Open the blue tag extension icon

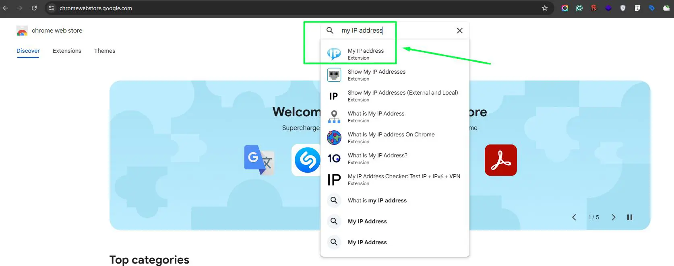pyautogui.click(x=651, y=8)
